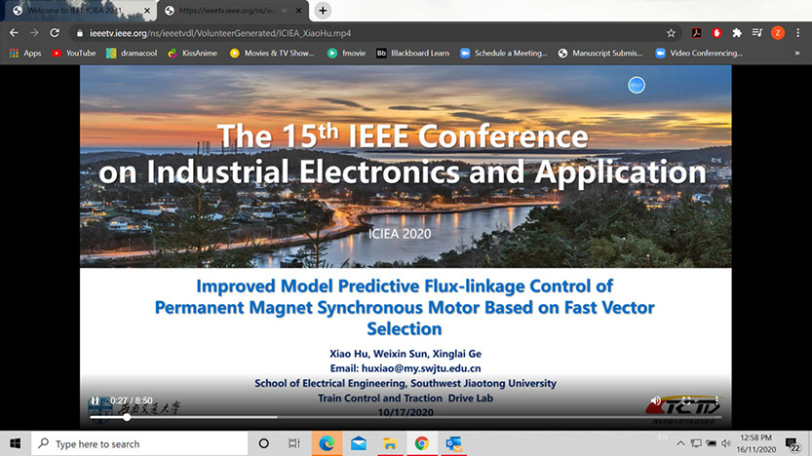Viewport: 812px width, 456px height.
Task: Open the dramacool bookmark
Action: (x=132, y=53)
